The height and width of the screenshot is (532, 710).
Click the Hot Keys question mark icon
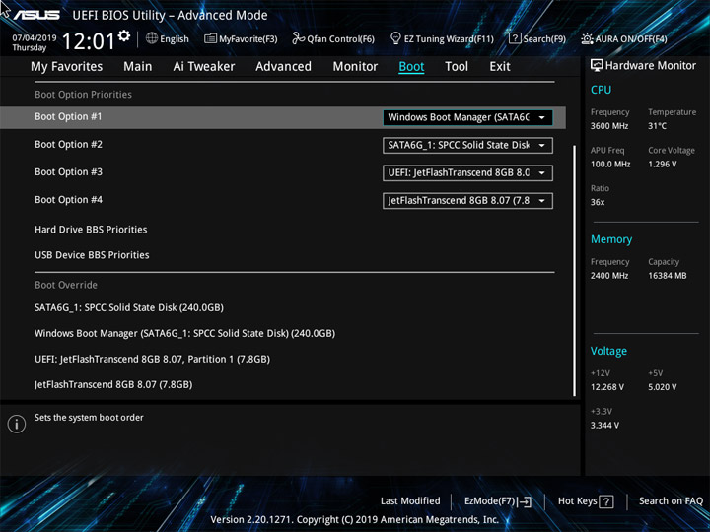(x=606, y=501)
